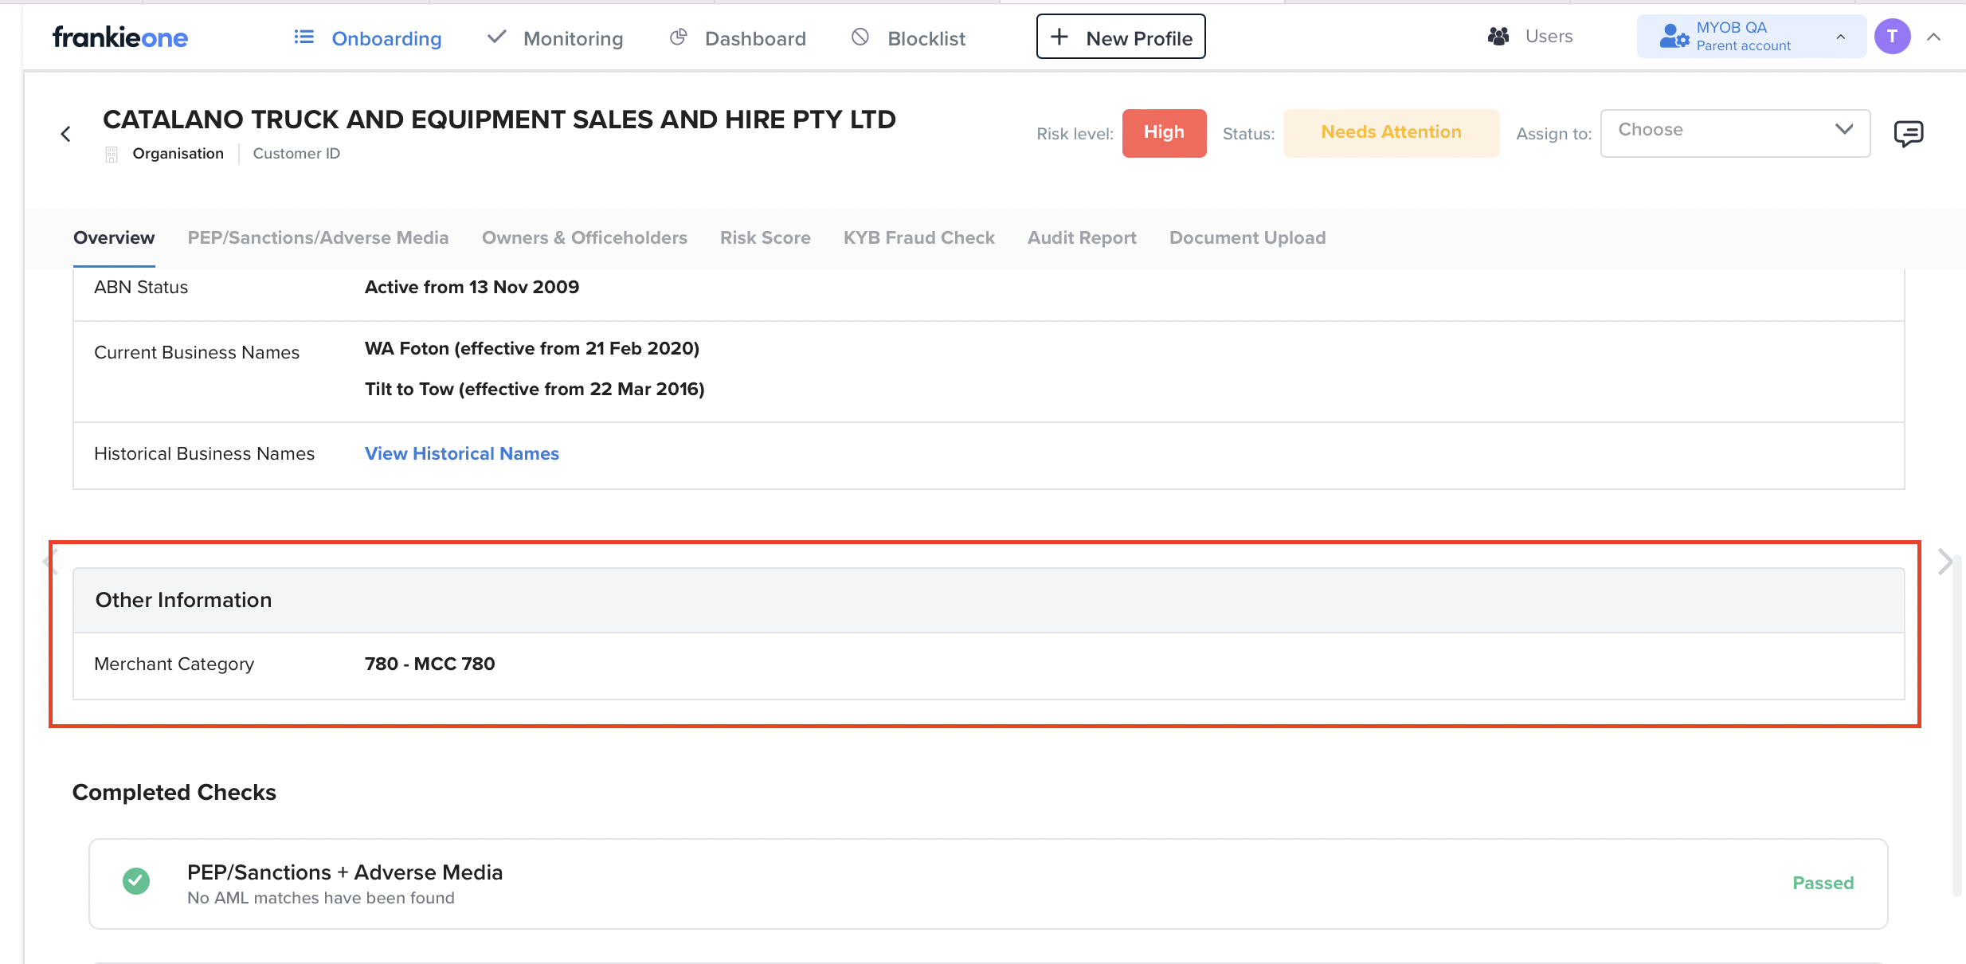The image size is (1966, 964).
Task: Click ABN Status value Active from 13 Nov 2009
Action: pos(472,287)
